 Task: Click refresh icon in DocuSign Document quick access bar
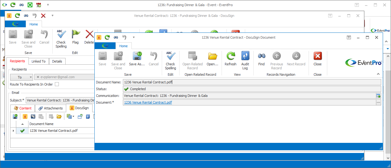(107, 37)
